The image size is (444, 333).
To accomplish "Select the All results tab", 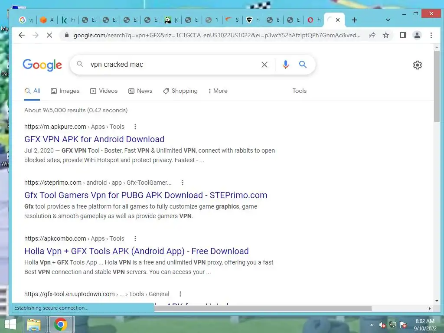I will tap(32, 91).
